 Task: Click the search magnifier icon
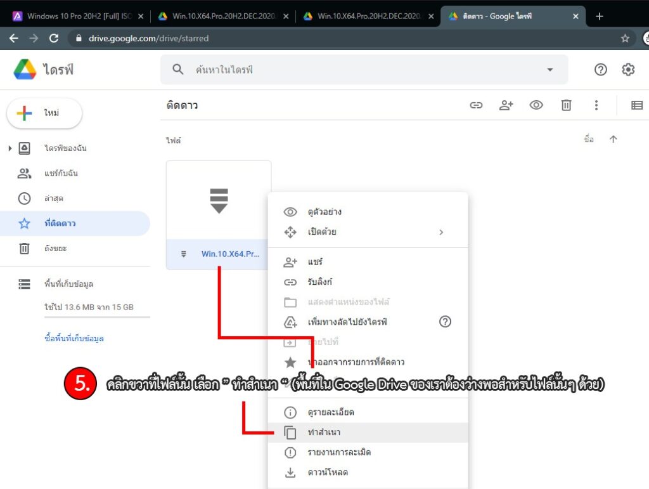pyautogui.click(x=178, y=69)
